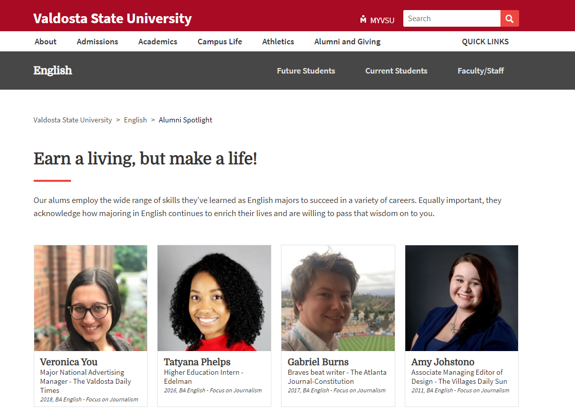The width and height of the screenshot is (575, 410).
Task: Switch to the Faculty/Staff tab
Action: point(480,71)
